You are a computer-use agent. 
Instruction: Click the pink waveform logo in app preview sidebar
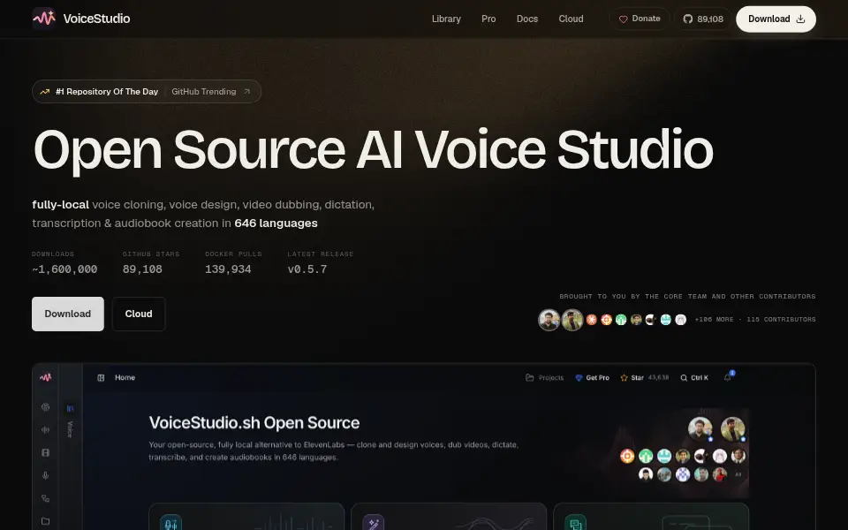[x=45, y=377]
